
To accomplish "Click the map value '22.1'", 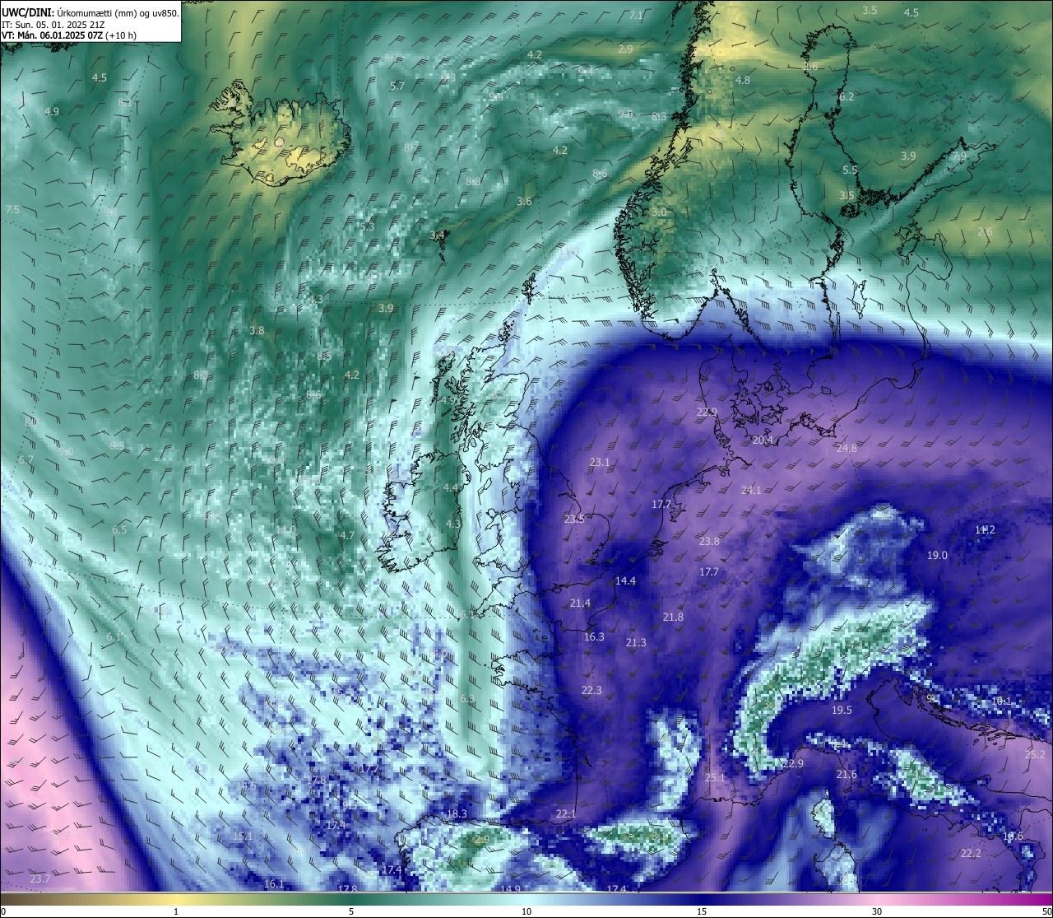I will coord(566,814).
